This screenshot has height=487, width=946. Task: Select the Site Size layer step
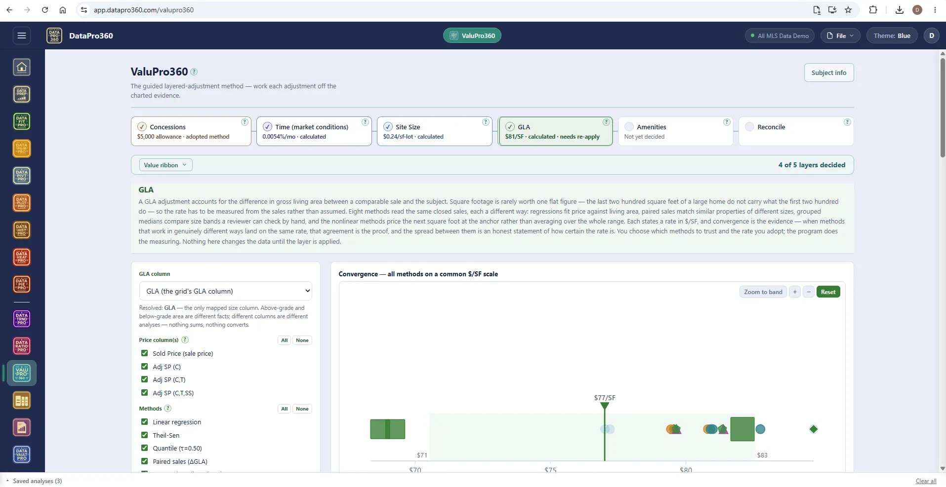click(x=434, y=131)
